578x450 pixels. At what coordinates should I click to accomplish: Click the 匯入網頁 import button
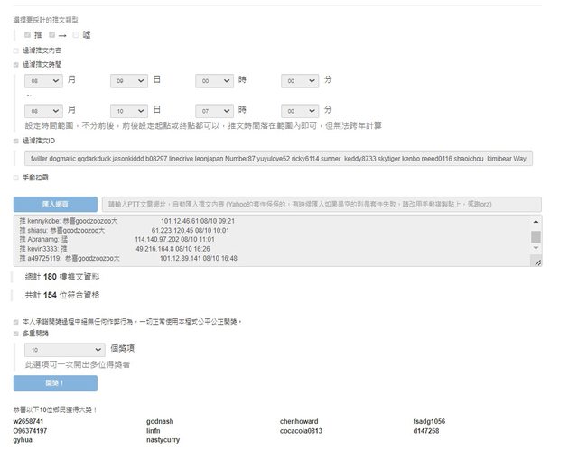click(x=55, y=205)
